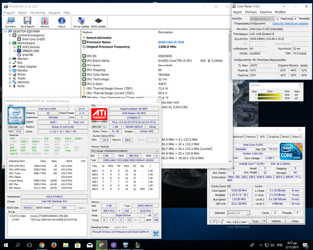Collapse the DESKTOP-IQD7HKM tree node

pyautogui.click(x=5, y=31)
